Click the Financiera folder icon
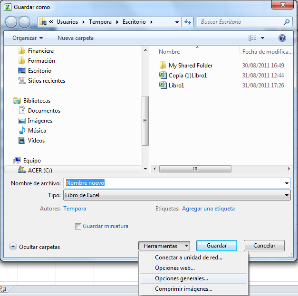Viewport: 298px width, 296px height. point(21,51)
